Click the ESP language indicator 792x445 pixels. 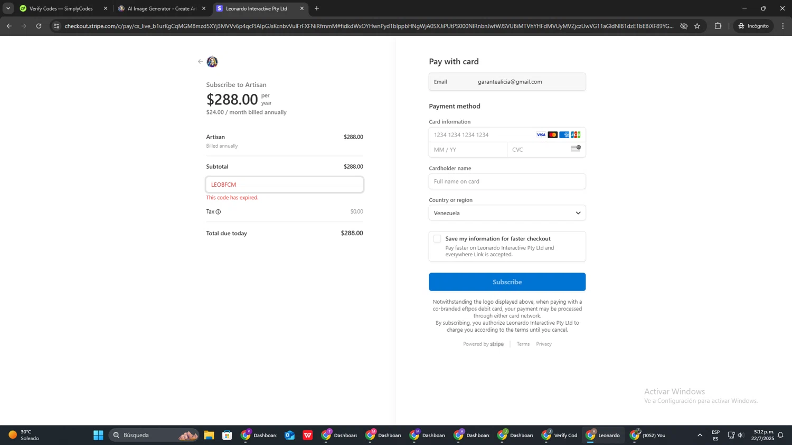click(x=715, y=435)
